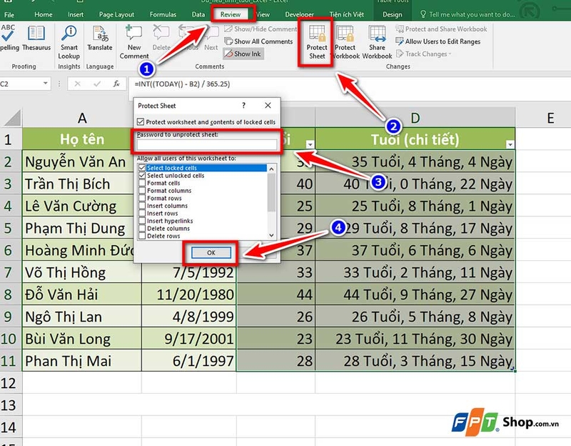Toggle Show Ink in Comments group
This screenshot has height=446, width=571.
tap(243, 54)
